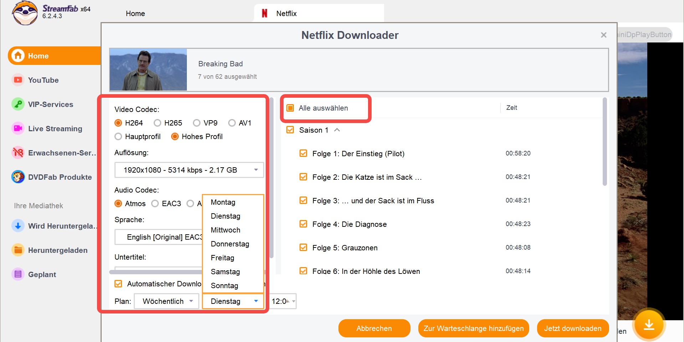Open YouTube in the sidebar
The width and height of the screenshot is (684, 342).
click(43, 80)
